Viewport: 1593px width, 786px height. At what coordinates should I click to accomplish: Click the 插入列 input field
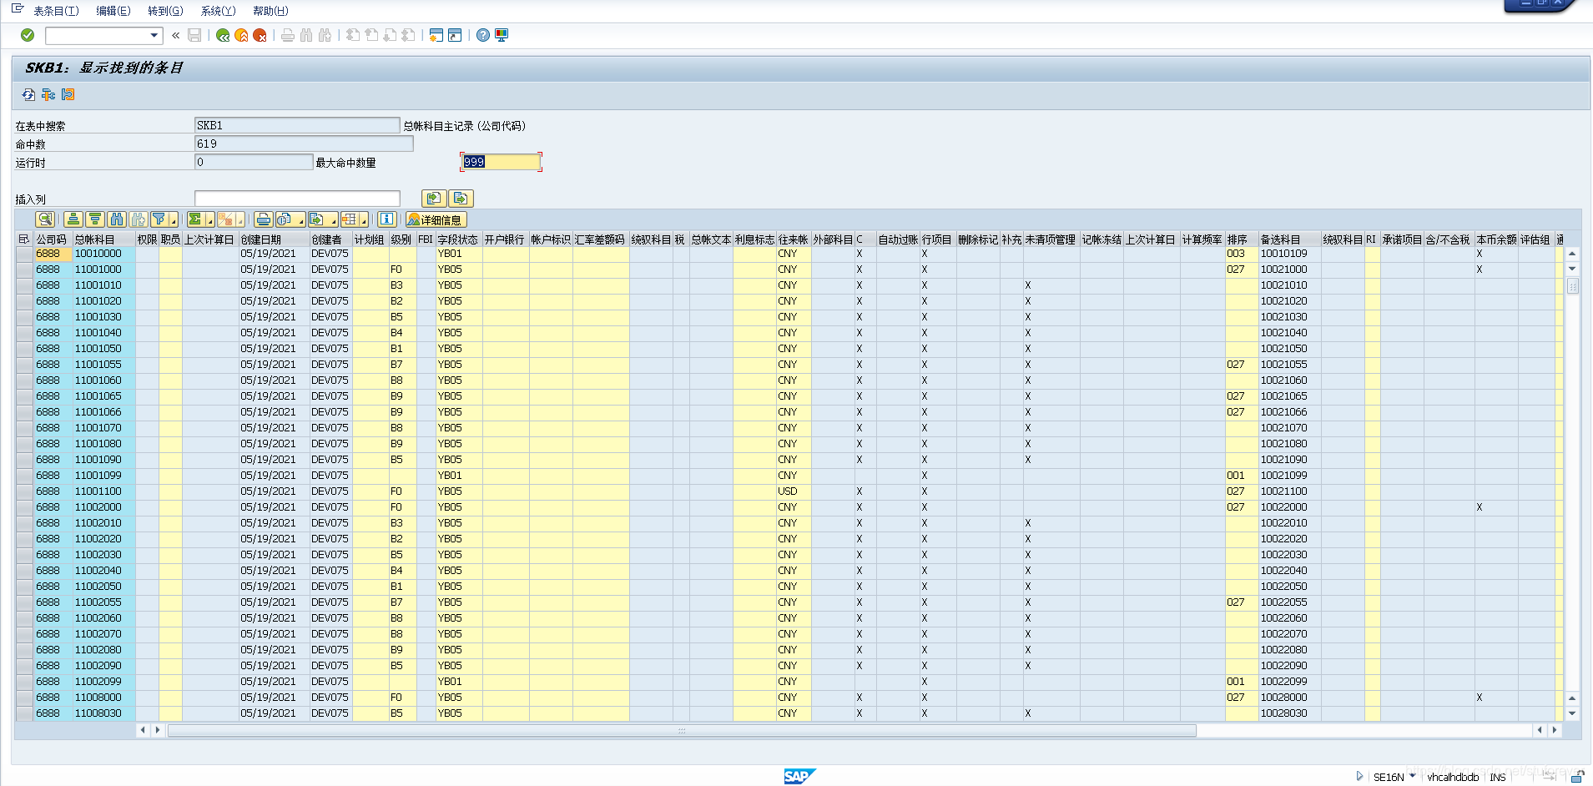[x=297, y=198]
